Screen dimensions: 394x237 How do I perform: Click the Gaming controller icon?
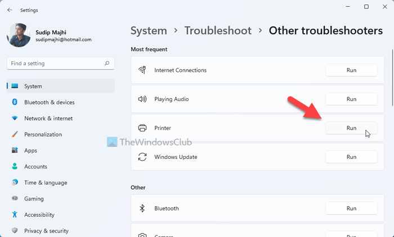(15, 198)
